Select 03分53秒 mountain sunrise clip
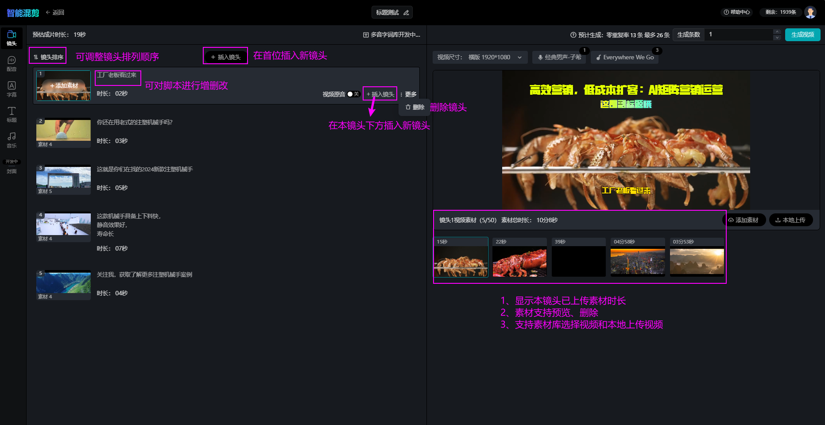This screenshot has height=425, width=825. pyautogui.click(x=697, y=257)
